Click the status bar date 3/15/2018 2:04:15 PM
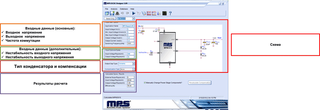The image size is (320, 110). click(x=207, y=98)
